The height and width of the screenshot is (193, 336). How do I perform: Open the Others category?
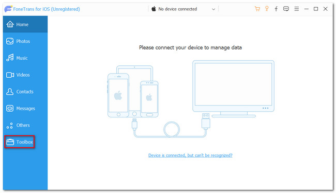[x=25, y=125]
